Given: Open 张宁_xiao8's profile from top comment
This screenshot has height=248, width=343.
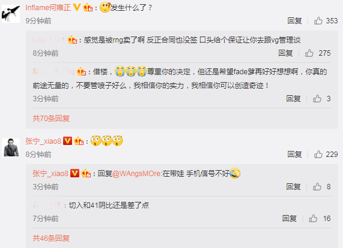Looking at the screenshot, I should pos(43,141).
